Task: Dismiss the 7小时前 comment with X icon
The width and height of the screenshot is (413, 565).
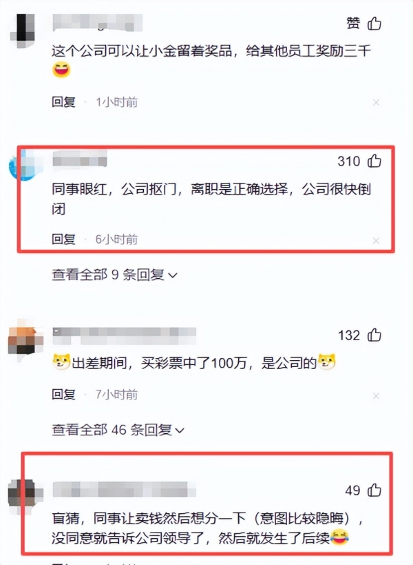Action: [x=376, y=396]
